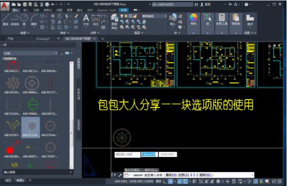Choose the Polyline tool in ribbon

tap(15, 20)
